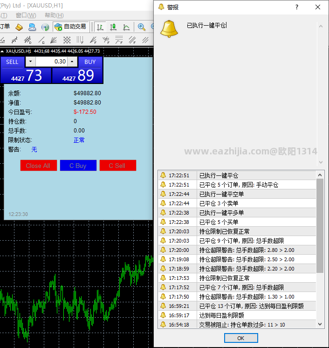Open the 帮助(H) menu
Screen dimensions: 329x348
[54, 15]
